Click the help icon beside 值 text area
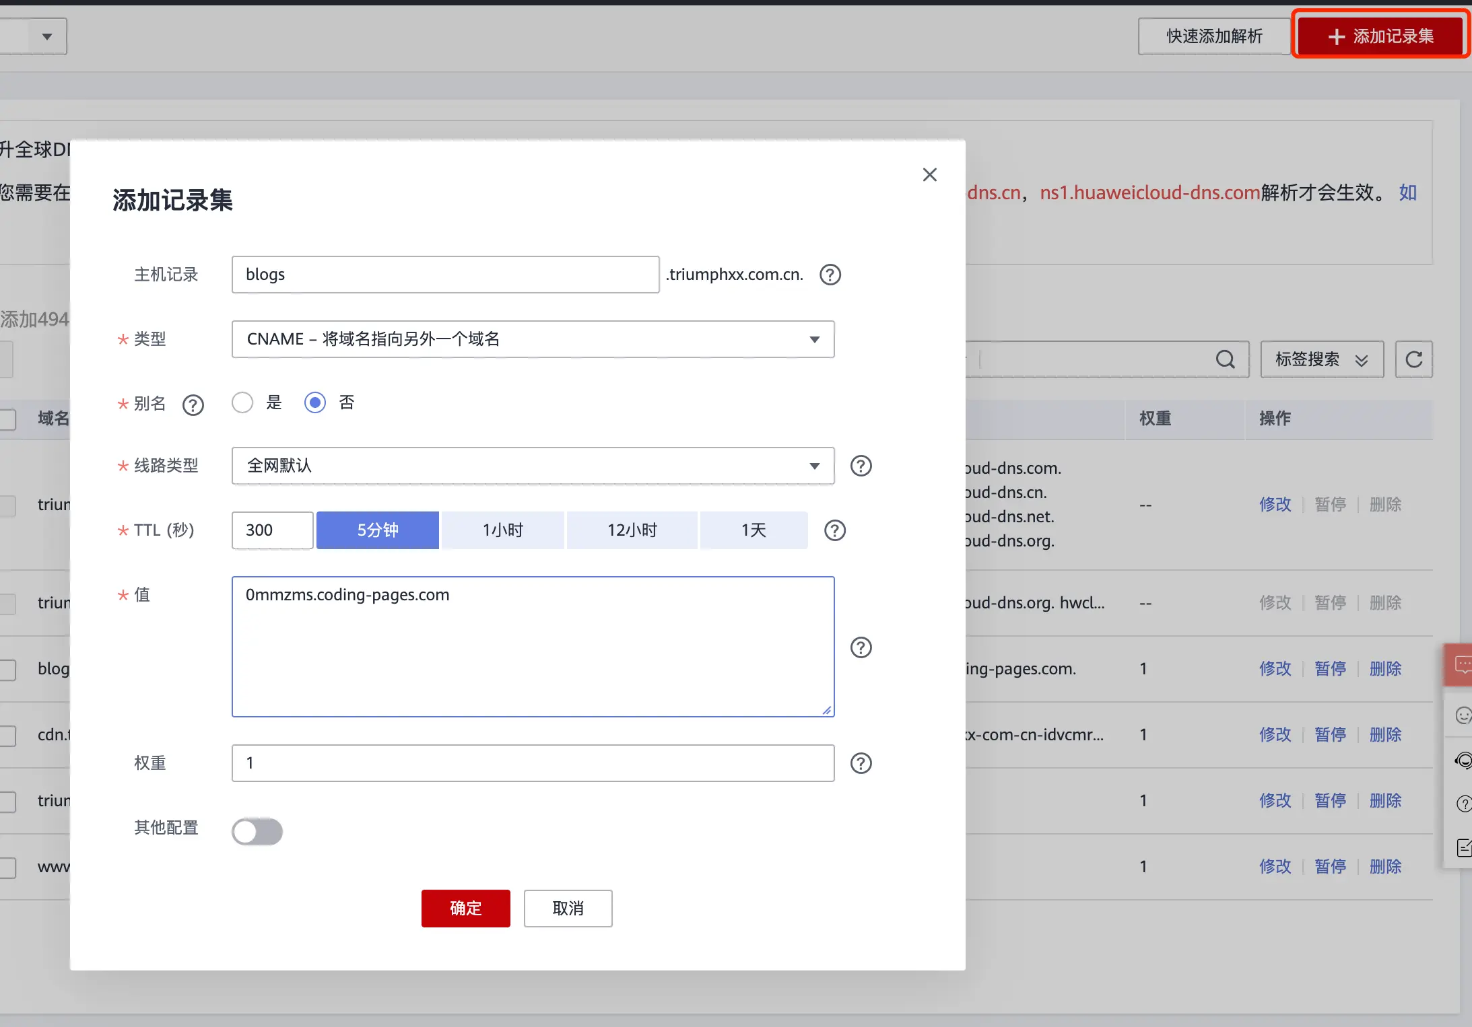This screenshot has width=1472, height=1027. (x=861, y=647)
